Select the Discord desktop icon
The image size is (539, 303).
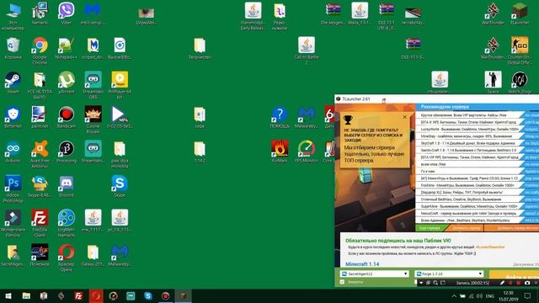tap(66, 186)
